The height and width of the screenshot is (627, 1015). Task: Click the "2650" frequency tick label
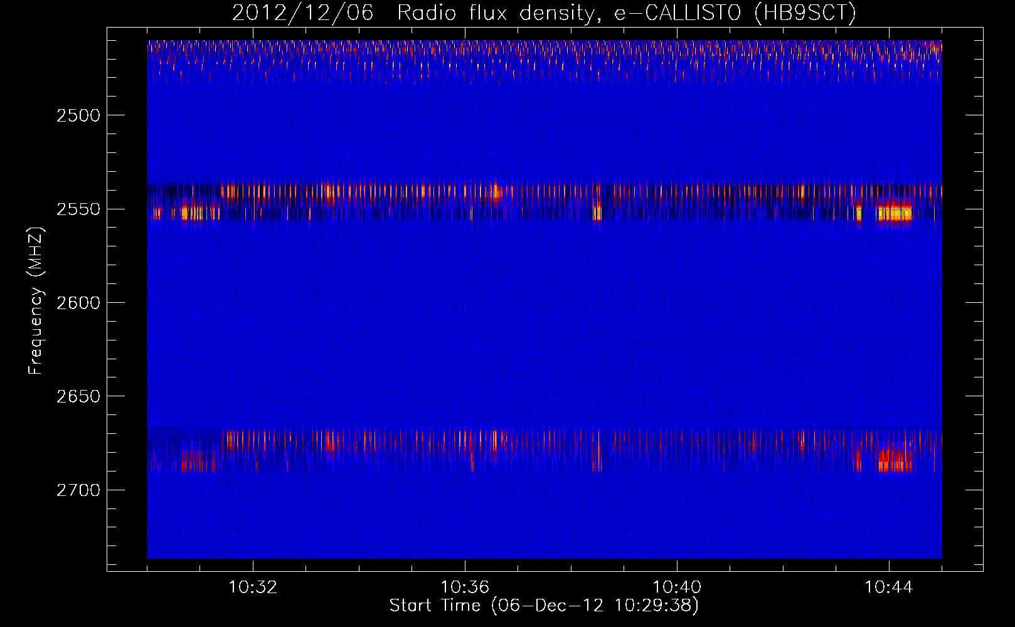(78, 396)
